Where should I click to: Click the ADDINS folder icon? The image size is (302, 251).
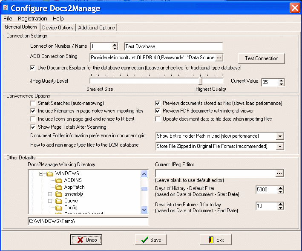pyautogui.click(x=59, y=181)
